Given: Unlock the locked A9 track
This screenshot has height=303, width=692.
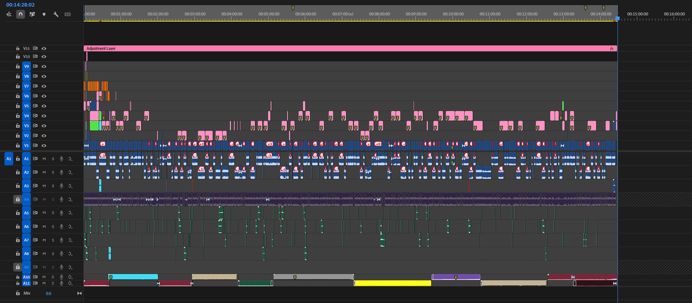Looking at the screenshot, I should (x=18, y=267).
